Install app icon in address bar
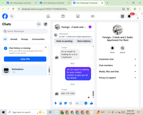This screenshot has width=143, height=115. point(124,9)
